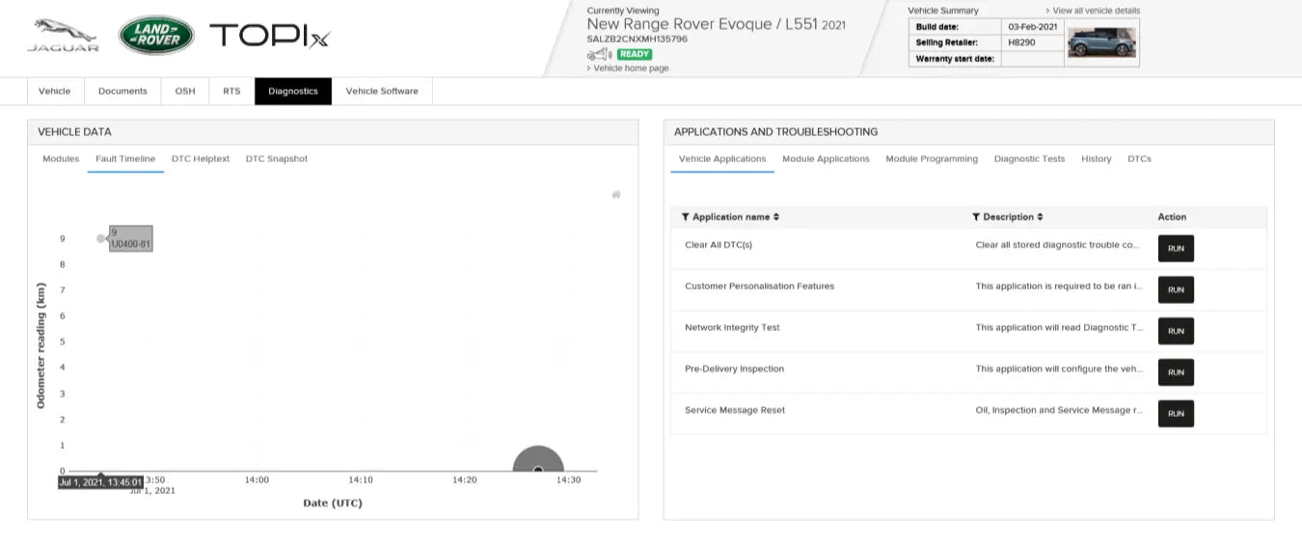The width and height of the screenshot is (1302, 548).
Task: Click the Application name filter funnel icon
Action: click(x=686, y=217)
